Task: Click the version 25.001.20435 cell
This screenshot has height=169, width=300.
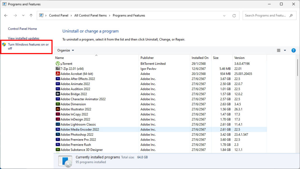Action: [x=243, y=74]
